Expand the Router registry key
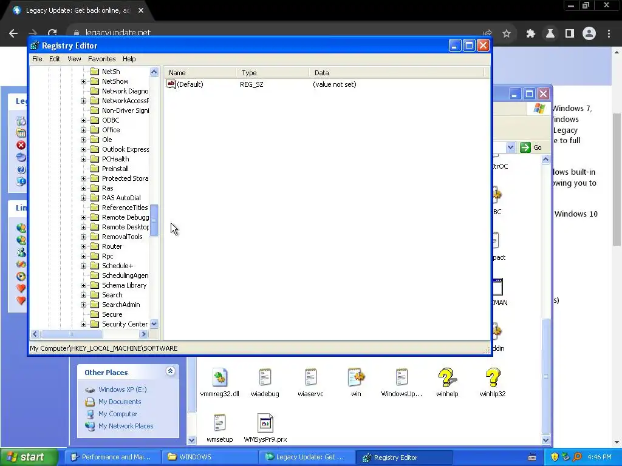Screen dimensions: 622x466 [x=83, y=246]
